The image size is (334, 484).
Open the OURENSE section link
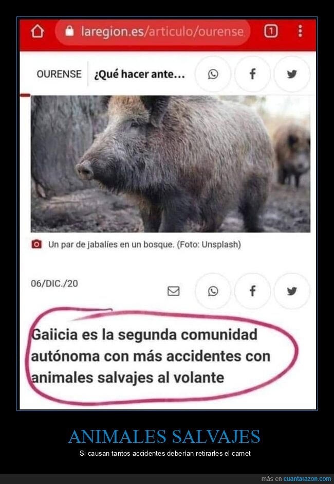point(59,74)
